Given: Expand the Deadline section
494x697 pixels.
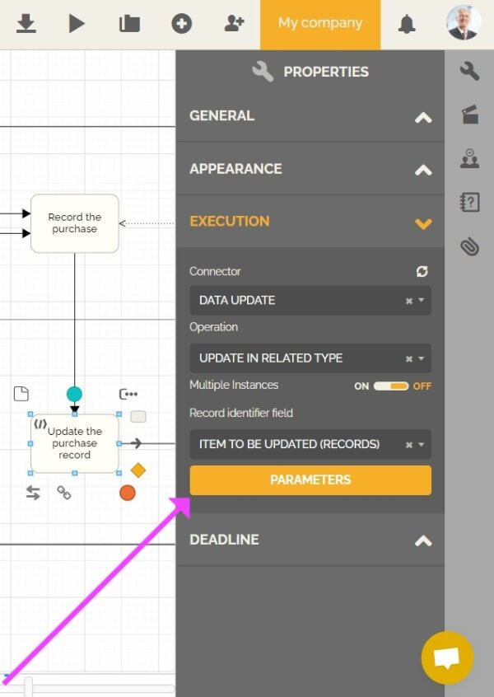Looking at the screenshot, I should coord(310,540).
